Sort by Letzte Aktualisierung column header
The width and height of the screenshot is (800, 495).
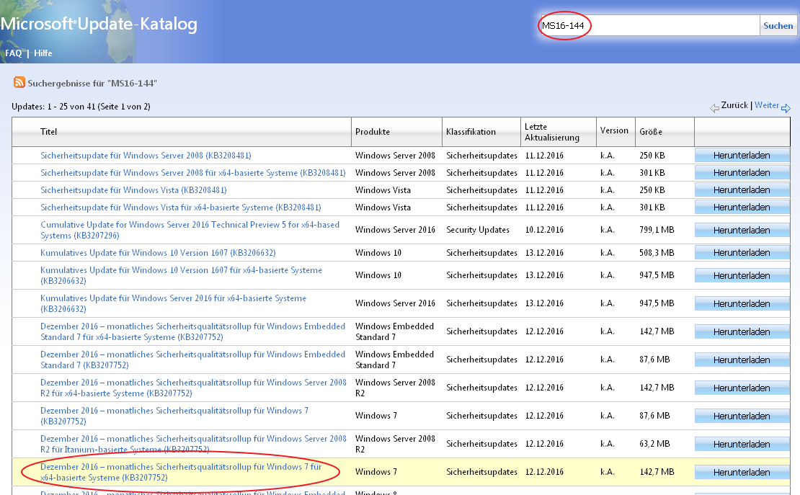point(552,132)
